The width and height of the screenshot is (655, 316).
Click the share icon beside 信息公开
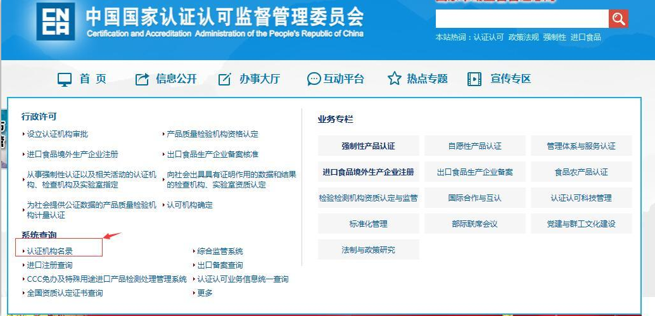tap(143, 79)
